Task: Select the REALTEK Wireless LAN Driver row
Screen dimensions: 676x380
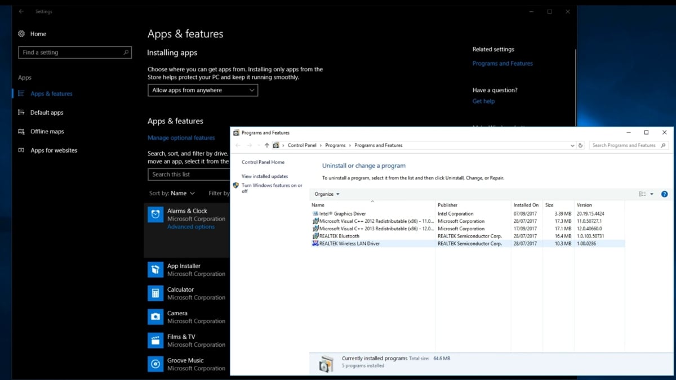Action: pos(467,244)
